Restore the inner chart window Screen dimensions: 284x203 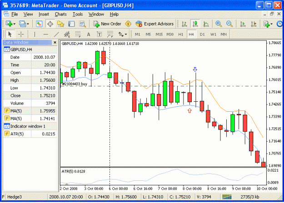pos(272,14)
